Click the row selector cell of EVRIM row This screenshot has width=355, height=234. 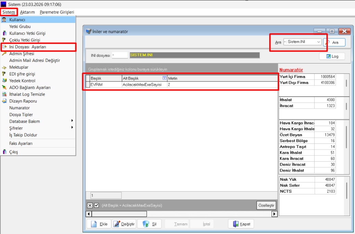[x=88, y=84]
